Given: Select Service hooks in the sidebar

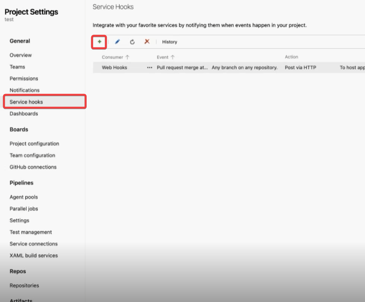Looking at the screenshot, I should coord(26,102).
